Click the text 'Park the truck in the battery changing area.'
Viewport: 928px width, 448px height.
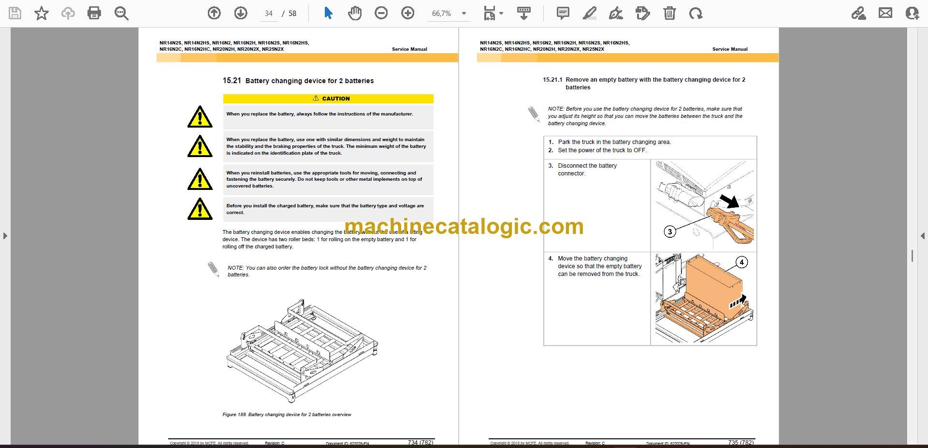tap(614, 142)
